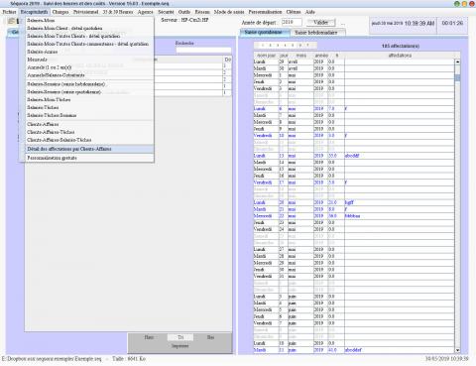Click the 185 affectation(s) count label
This screenshot has height=366, width=476.
click(x=401, y=46)
